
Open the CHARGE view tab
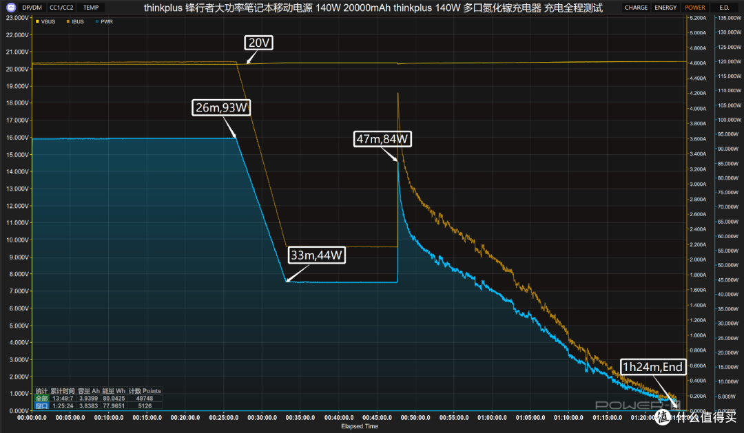coord(636,8)
